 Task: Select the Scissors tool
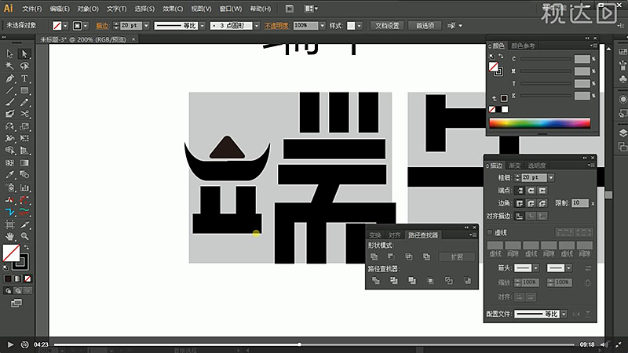pyautogui.click(x=24, y=114)
